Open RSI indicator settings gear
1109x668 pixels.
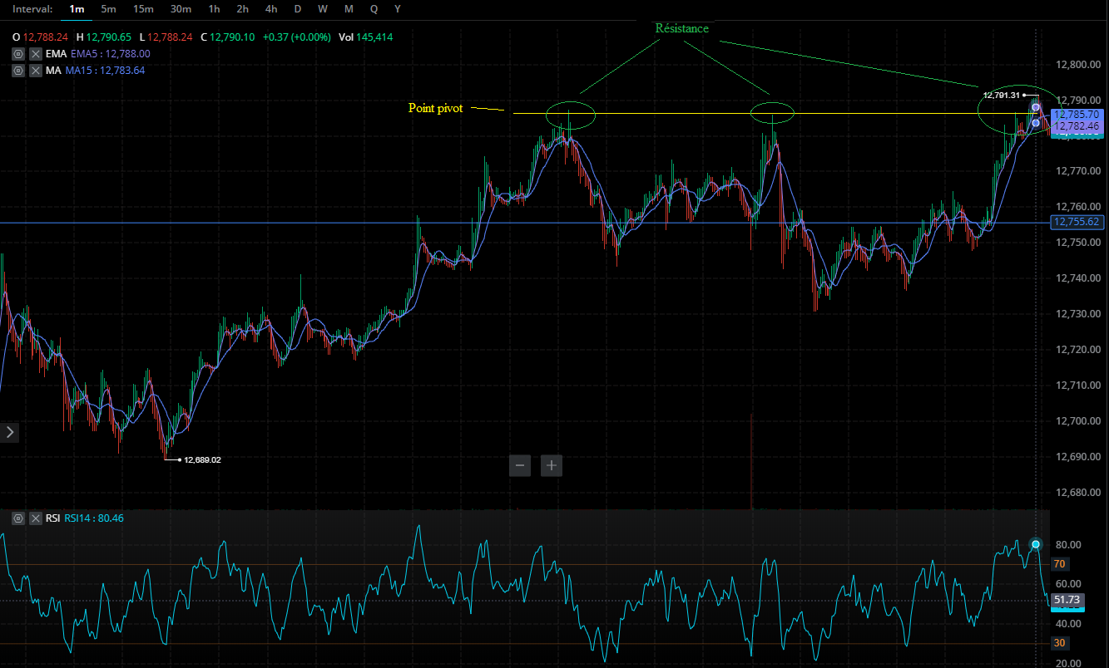(x=18, y=518)
